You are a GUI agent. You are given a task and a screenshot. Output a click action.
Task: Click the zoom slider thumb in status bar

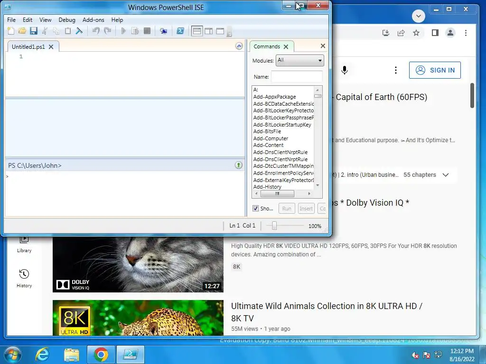[274, 226]
